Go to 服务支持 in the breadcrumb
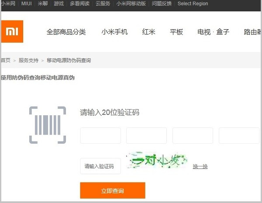The height and width of the screenshot is (203, 262). tap(28, 60)
